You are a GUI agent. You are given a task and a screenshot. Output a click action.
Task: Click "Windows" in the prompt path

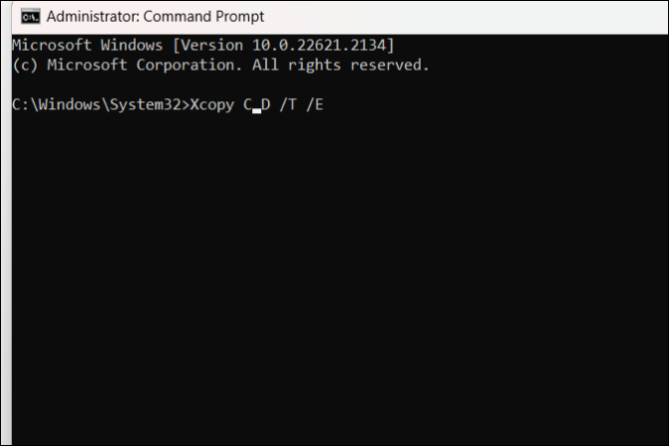72,103
